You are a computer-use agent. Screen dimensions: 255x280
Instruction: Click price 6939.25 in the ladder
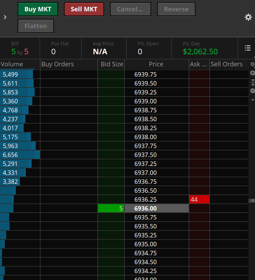(145, 92)
